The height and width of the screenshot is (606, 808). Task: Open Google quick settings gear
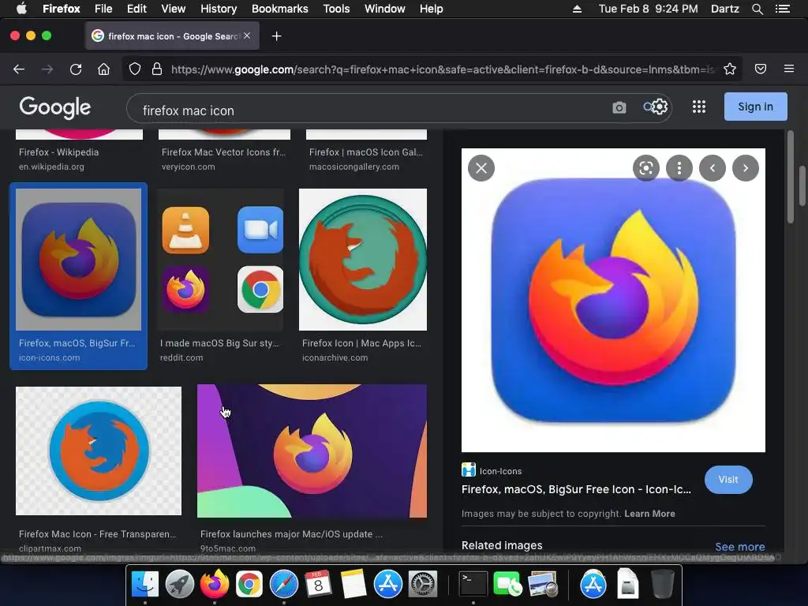pyautogui.click(x=660, y=107)
